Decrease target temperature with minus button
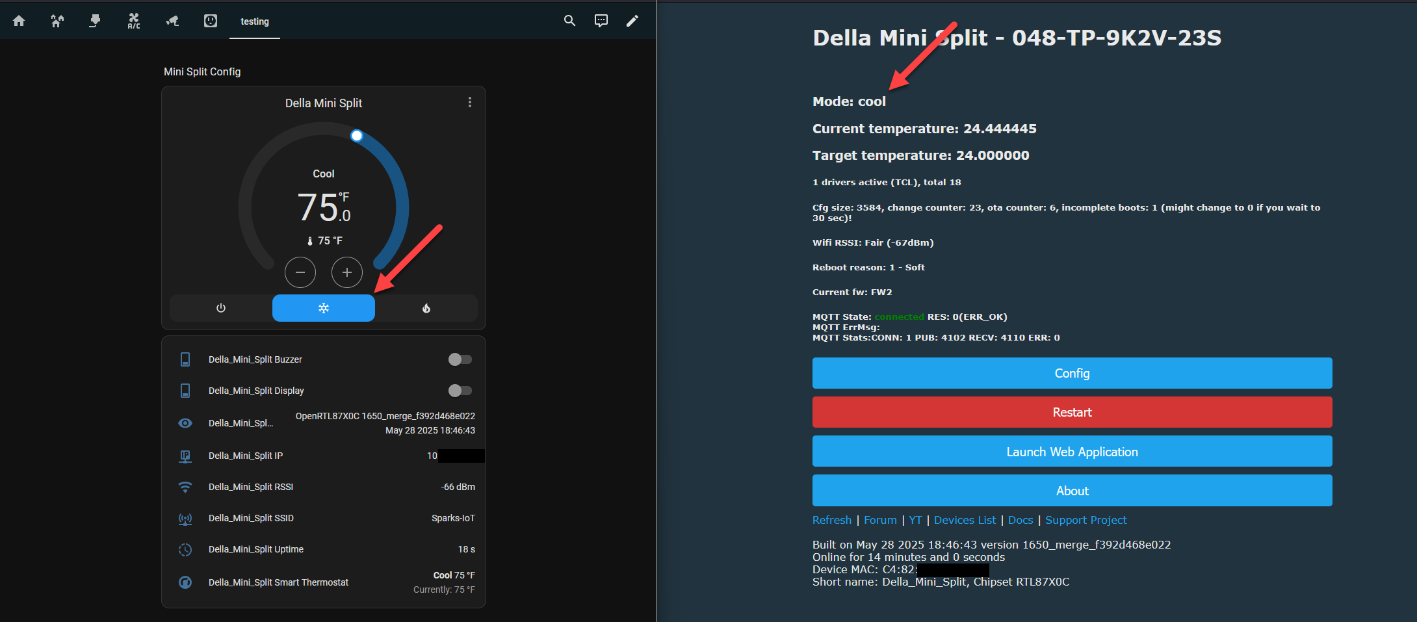 click(x=300, y=272)
